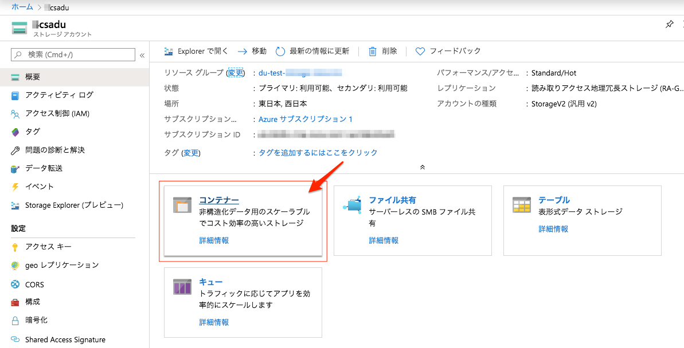Click the 概要 overview icon in the sidebar
684x348 pixels.
(15, 77)
